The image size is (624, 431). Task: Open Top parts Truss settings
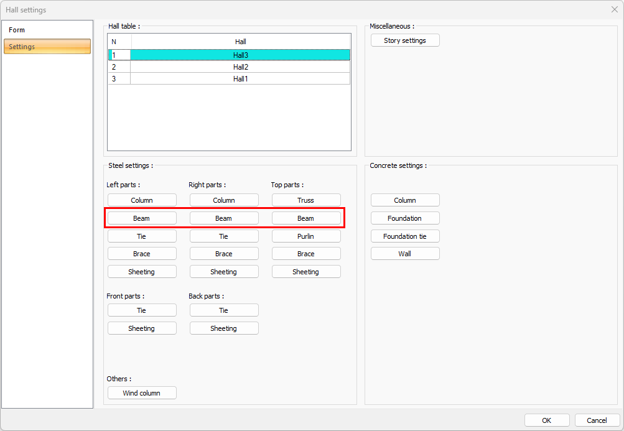(306, 200)
